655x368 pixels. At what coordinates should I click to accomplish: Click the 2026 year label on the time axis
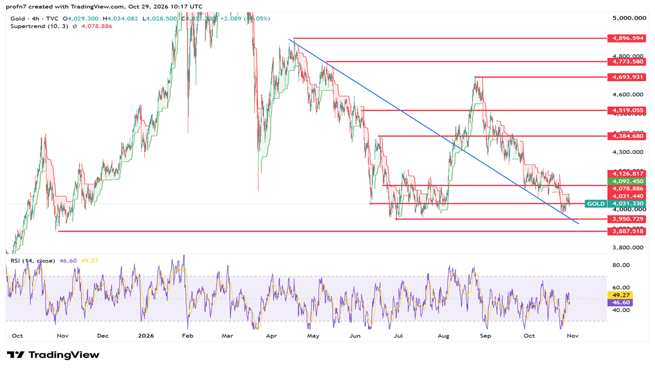[146, 336]
